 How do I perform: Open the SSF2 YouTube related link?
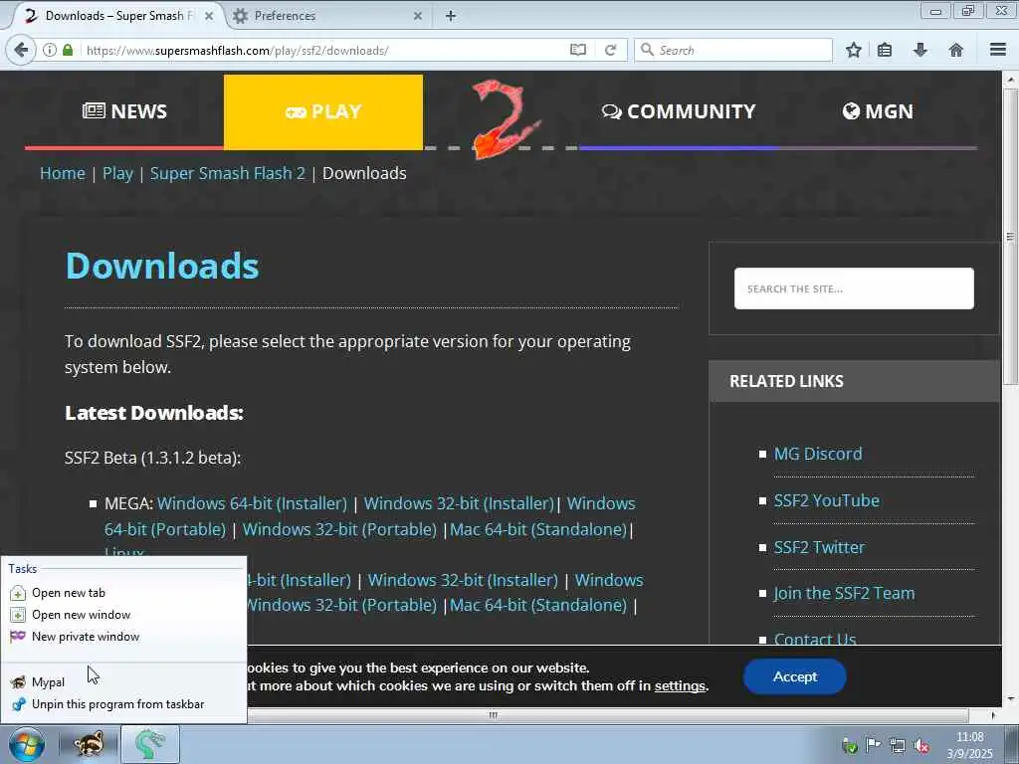tap(827, 500)
